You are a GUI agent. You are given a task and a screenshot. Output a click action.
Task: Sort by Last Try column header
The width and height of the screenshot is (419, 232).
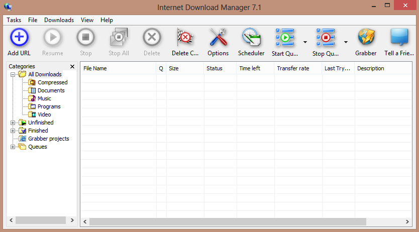point(338,68)
